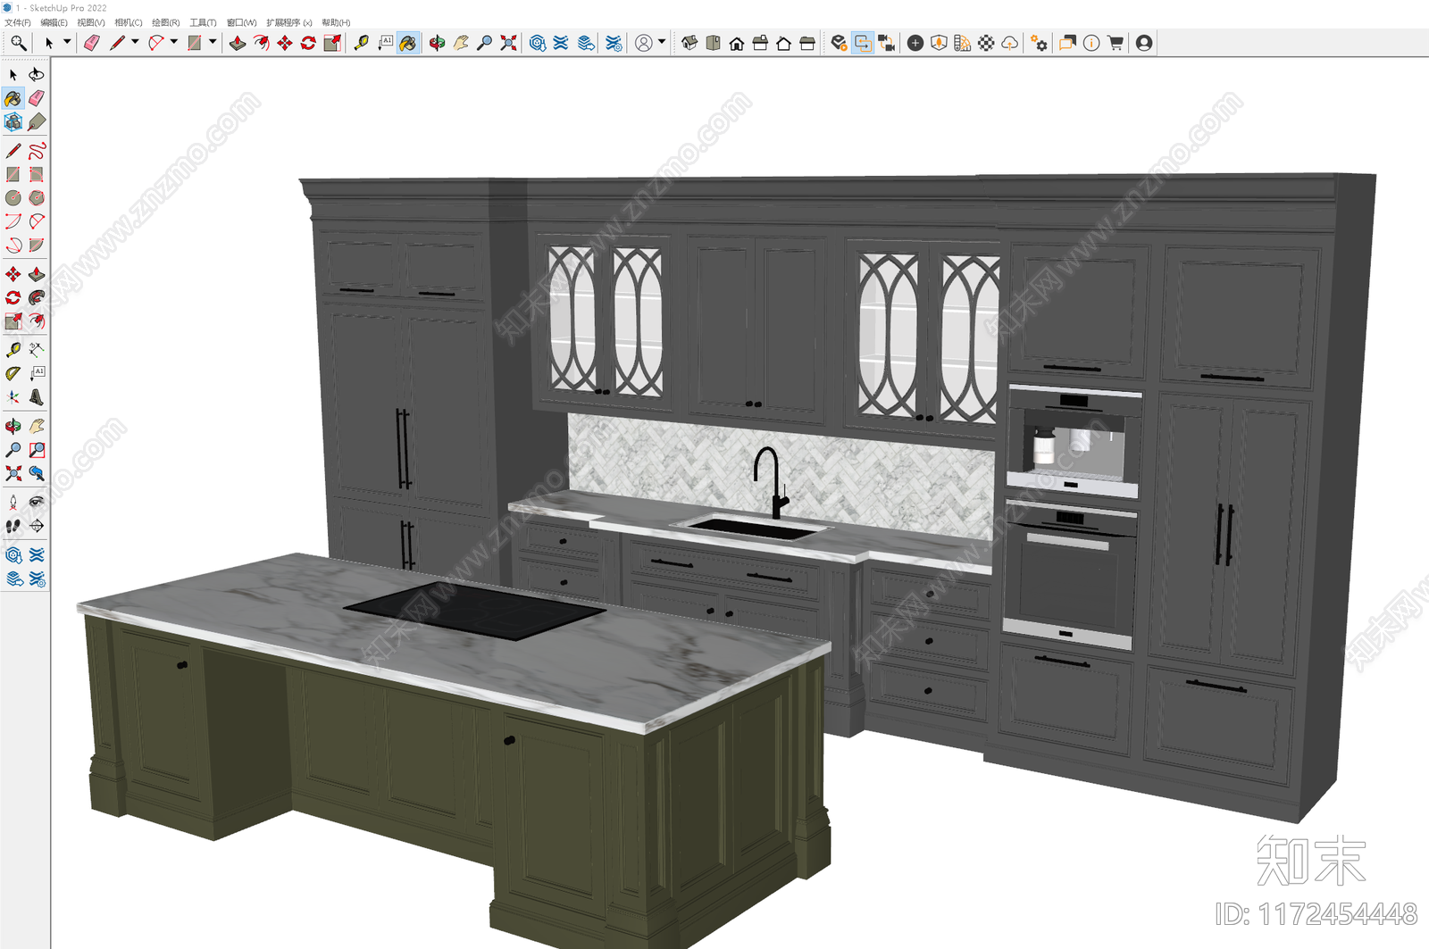
Task: Select the Offset tool in top toolbar
Action: [x=261, y=43]
